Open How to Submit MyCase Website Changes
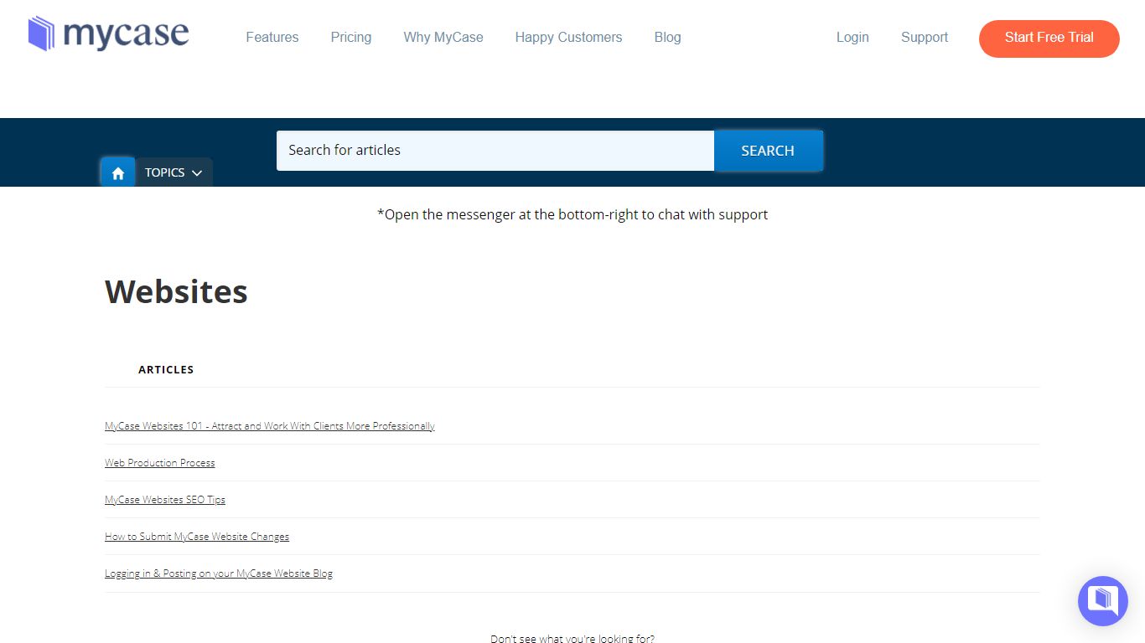Image resolution: width=1145 pixels, height=643 pixels. pyautogui.click(x=197, y=537)
